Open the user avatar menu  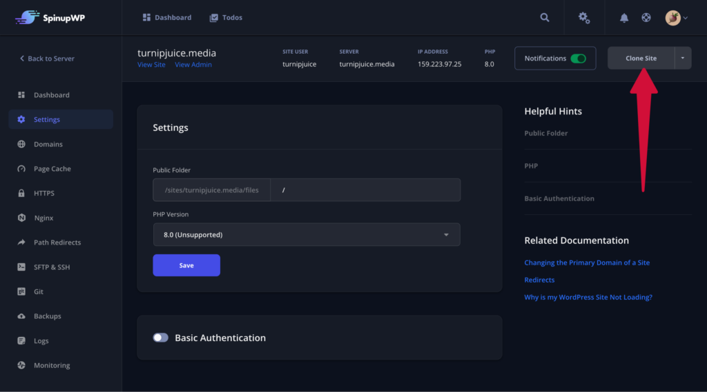[677, 17]
